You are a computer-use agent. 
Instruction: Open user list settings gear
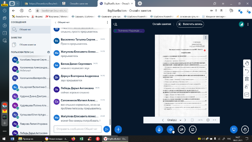pos(48,52)
